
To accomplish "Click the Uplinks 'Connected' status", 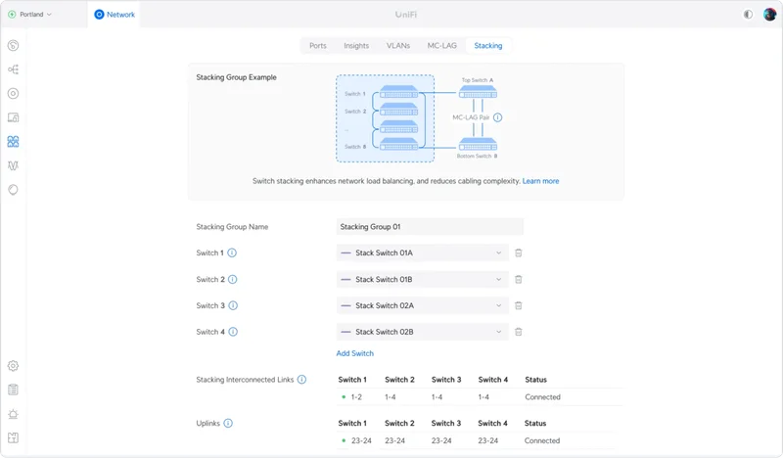I will click(x=542, y=440).
